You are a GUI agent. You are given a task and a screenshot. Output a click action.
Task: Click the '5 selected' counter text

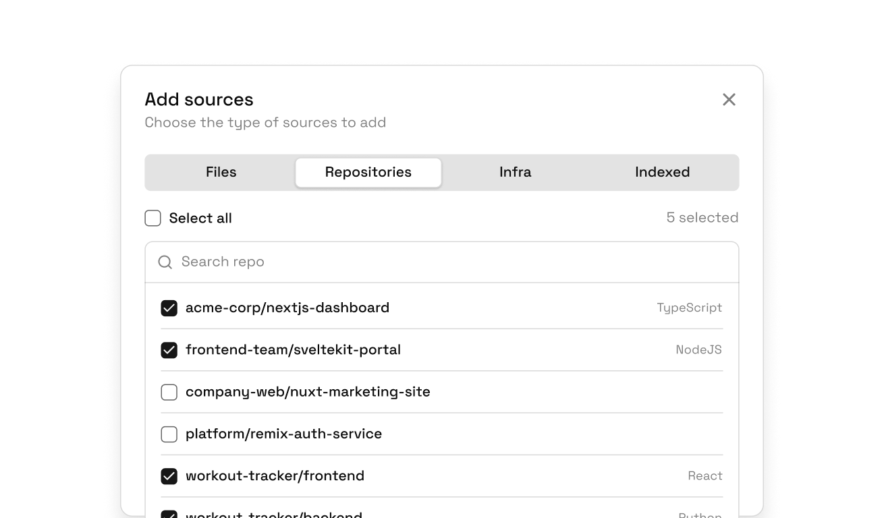(702, 218)
